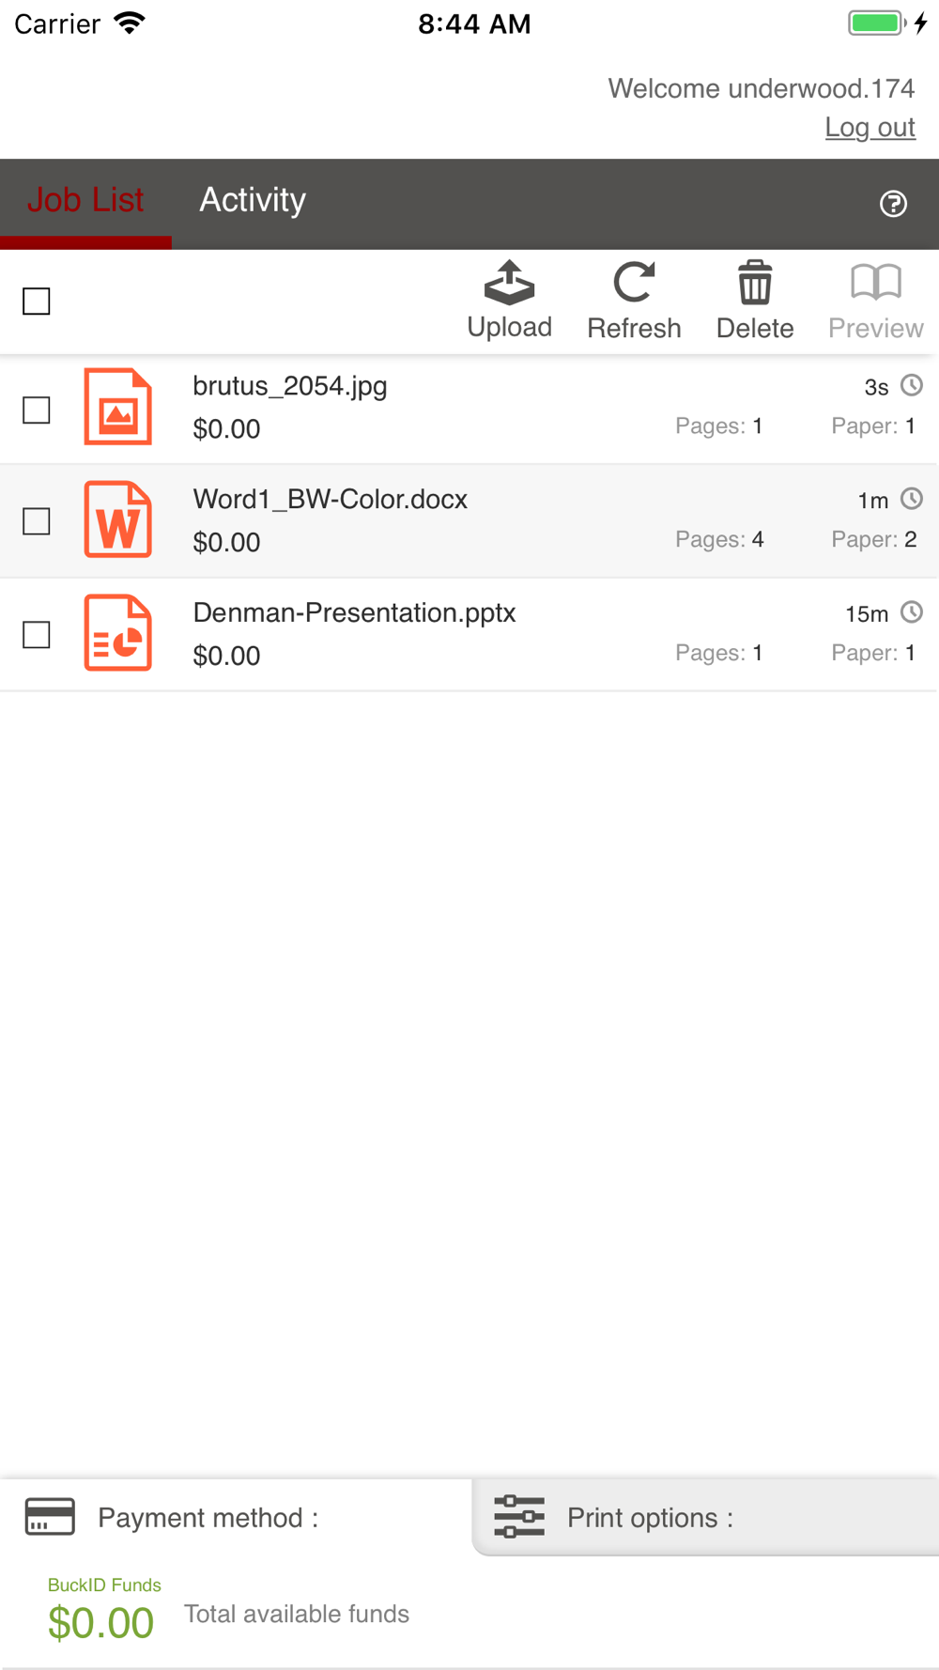Tap the Word document file icon
The width and height of the screenshot is (939, 1670).
tap(117, 519)
